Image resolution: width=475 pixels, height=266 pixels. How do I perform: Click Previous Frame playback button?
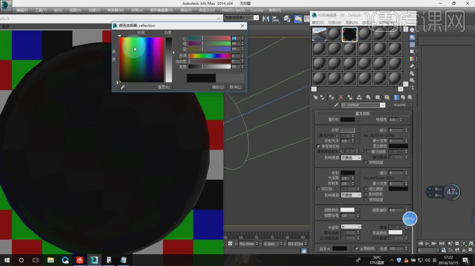(x=420, y=244)
